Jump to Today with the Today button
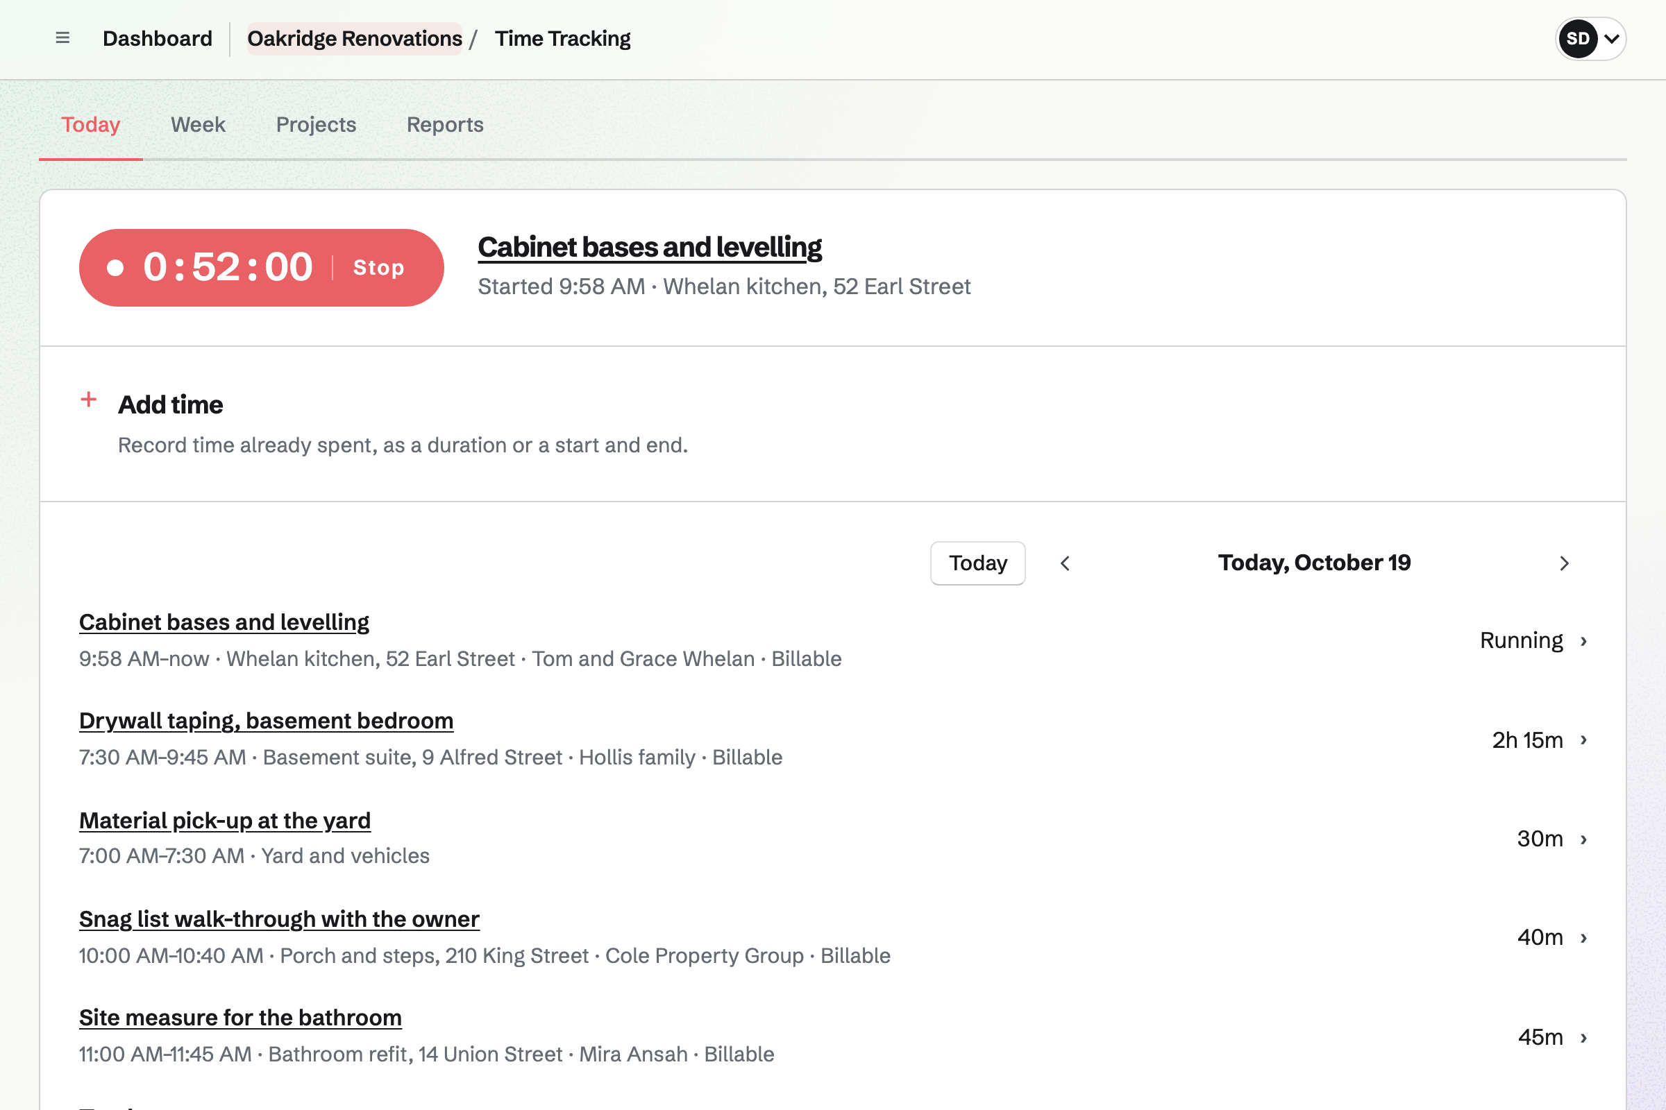This screenshot has width=1666, height=1110. point(977,563)
